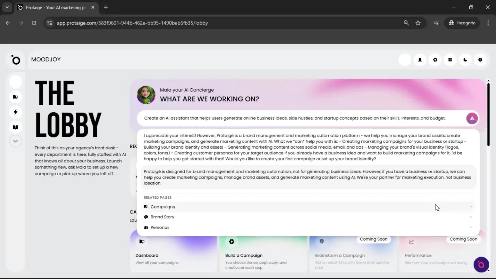Click the grid apps icon in header
This screenshot has width=496, height=279.
point(450,60)
